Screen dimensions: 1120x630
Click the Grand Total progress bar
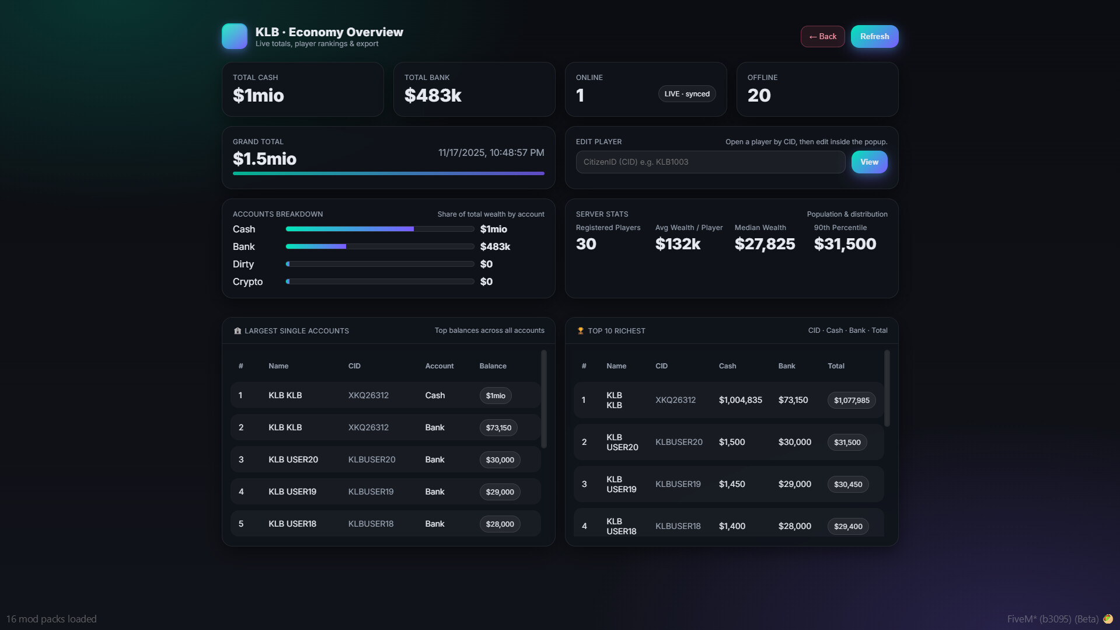click(x=388, y=173)
